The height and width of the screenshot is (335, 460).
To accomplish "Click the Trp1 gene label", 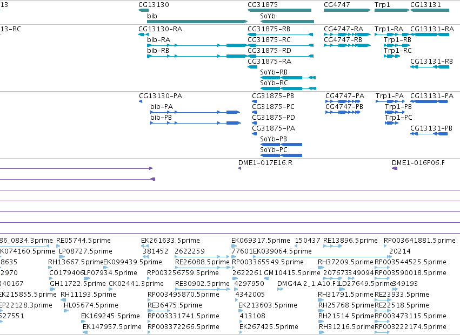I will (382, 5).
